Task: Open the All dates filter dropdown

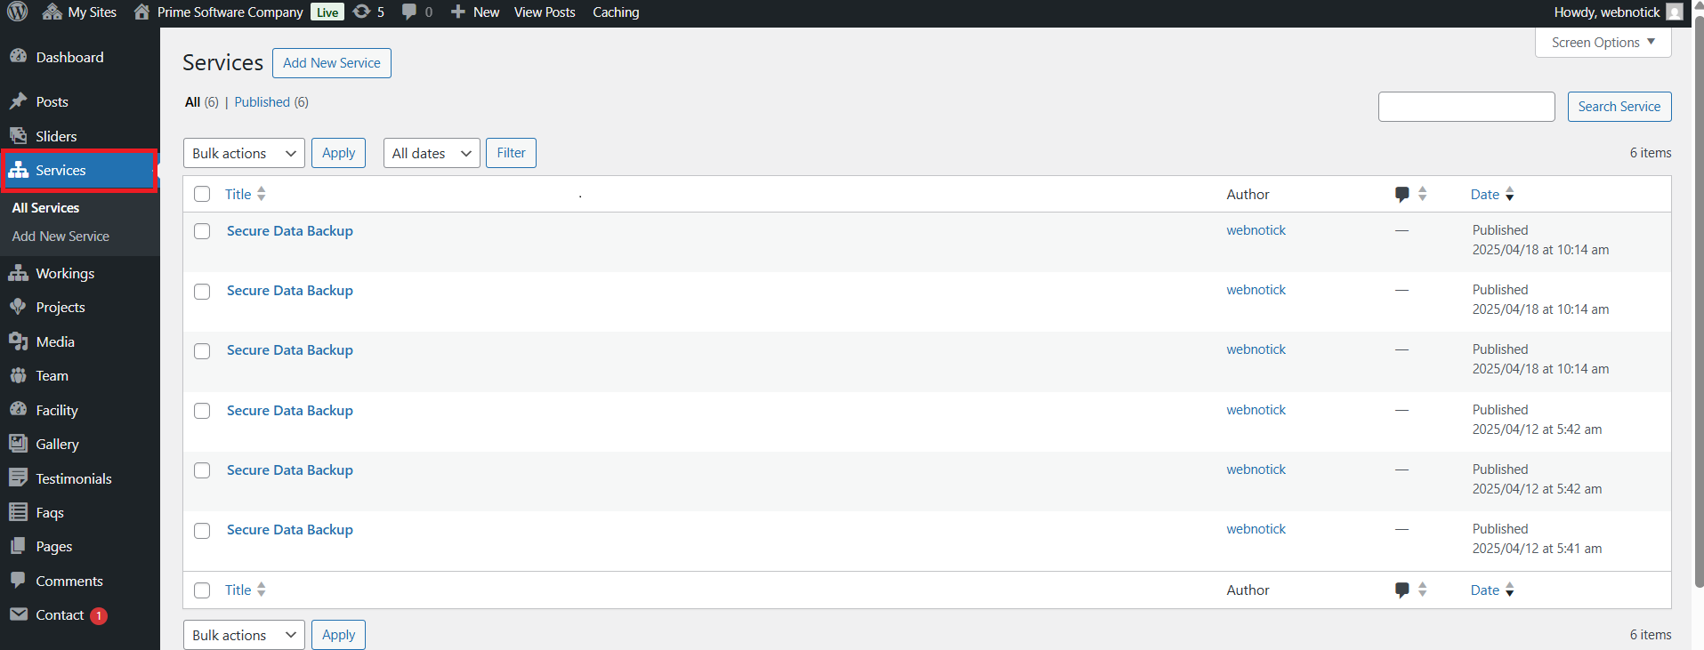Action: [432, 153]
